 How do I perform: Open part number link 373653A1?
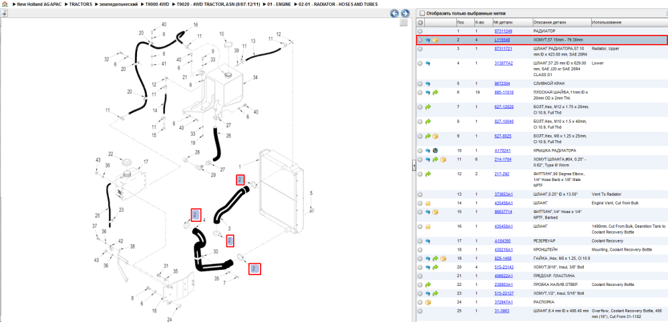pos(504,194)
